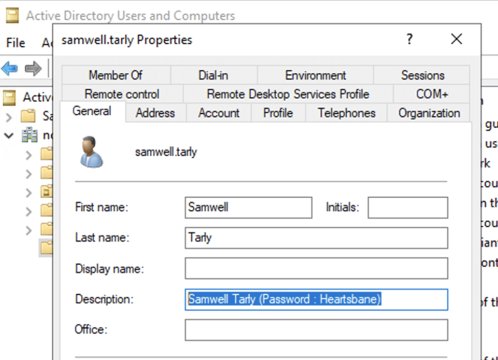Switch to the Account tab
498x360 pixels.
tap(219, 113)
